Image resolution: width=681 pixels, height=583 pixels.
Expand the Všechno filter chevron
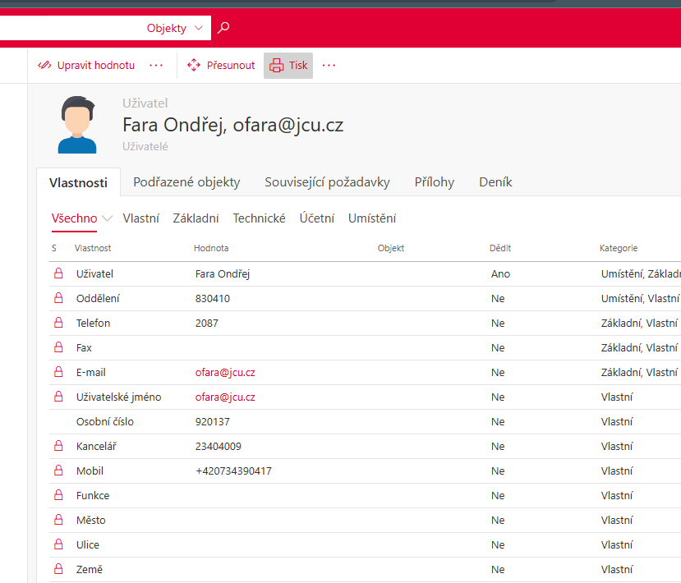[x=107, y=218]
